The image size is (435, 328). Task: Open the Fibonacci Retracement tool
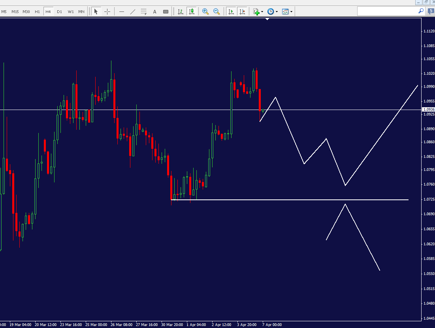click(x=143, y=11)
